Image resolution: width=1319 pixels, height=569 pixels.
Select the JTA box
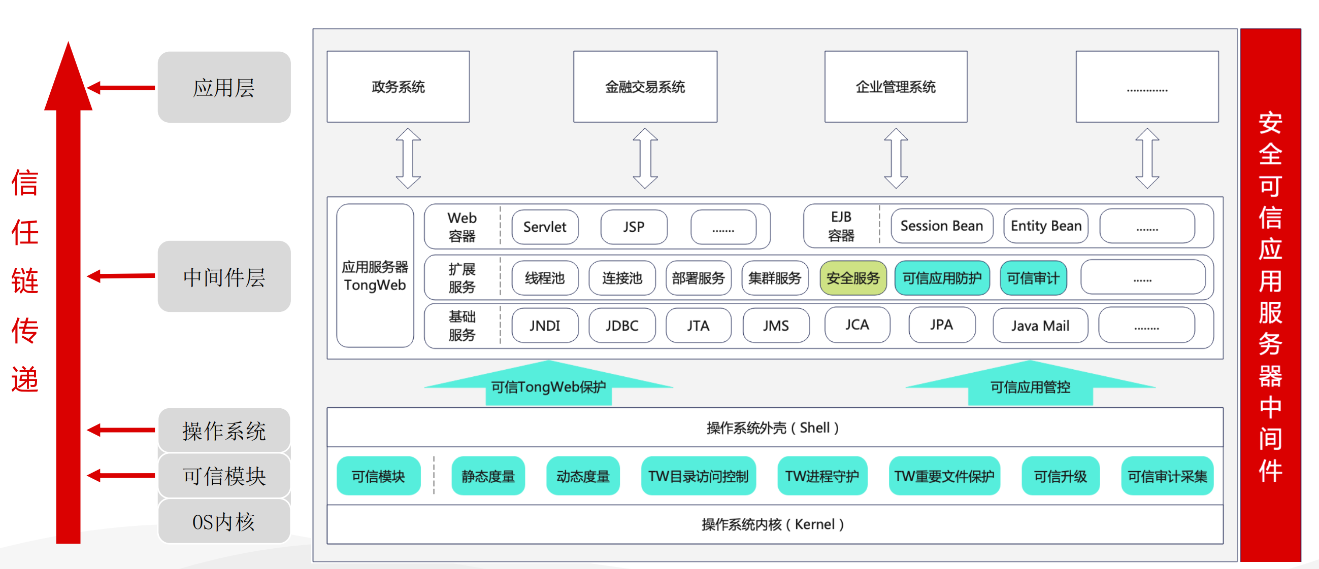[x=699, y=326]
